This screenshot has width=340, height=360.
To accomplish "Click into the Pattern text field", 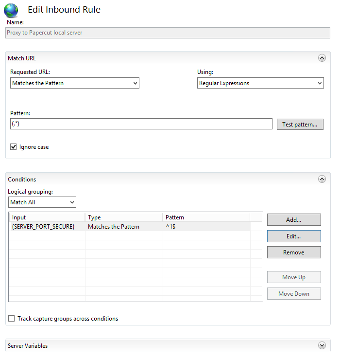I will coord(141,124).
